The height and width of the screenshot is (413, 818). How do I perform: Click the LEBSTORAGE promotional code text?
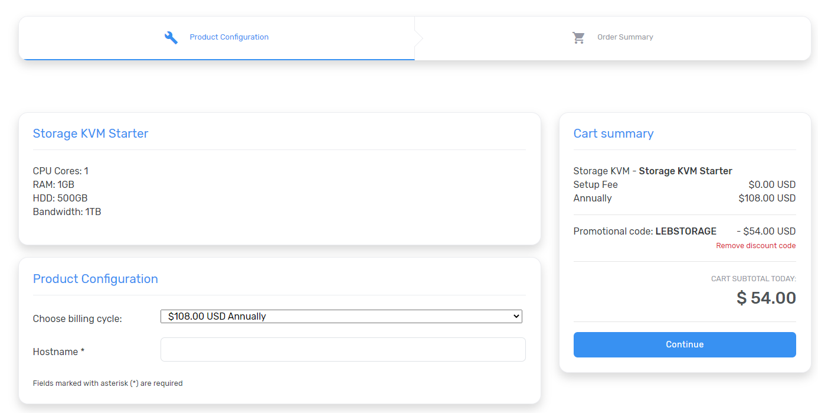coord(686,232)
